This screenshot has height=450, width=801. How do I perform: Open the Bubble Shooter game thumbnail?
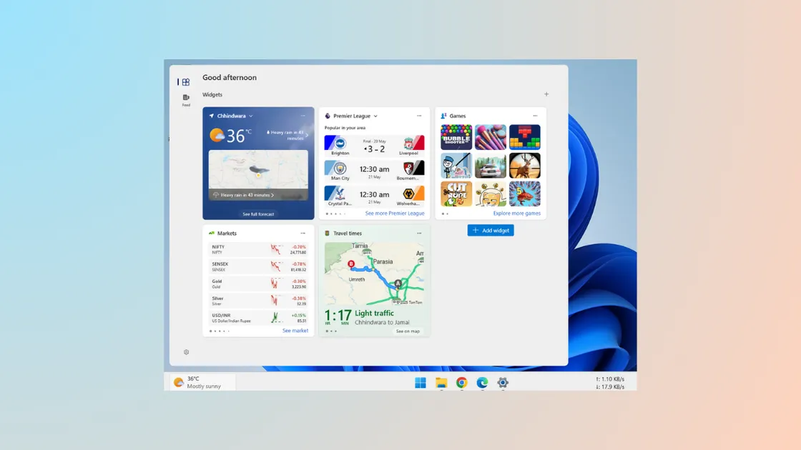tap(456, 136)
